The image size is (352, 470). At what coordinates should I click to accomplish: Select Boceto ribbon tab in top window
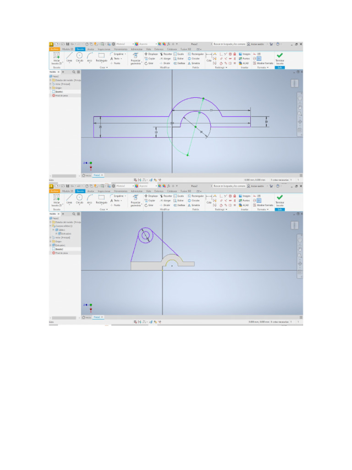point(81,49)
